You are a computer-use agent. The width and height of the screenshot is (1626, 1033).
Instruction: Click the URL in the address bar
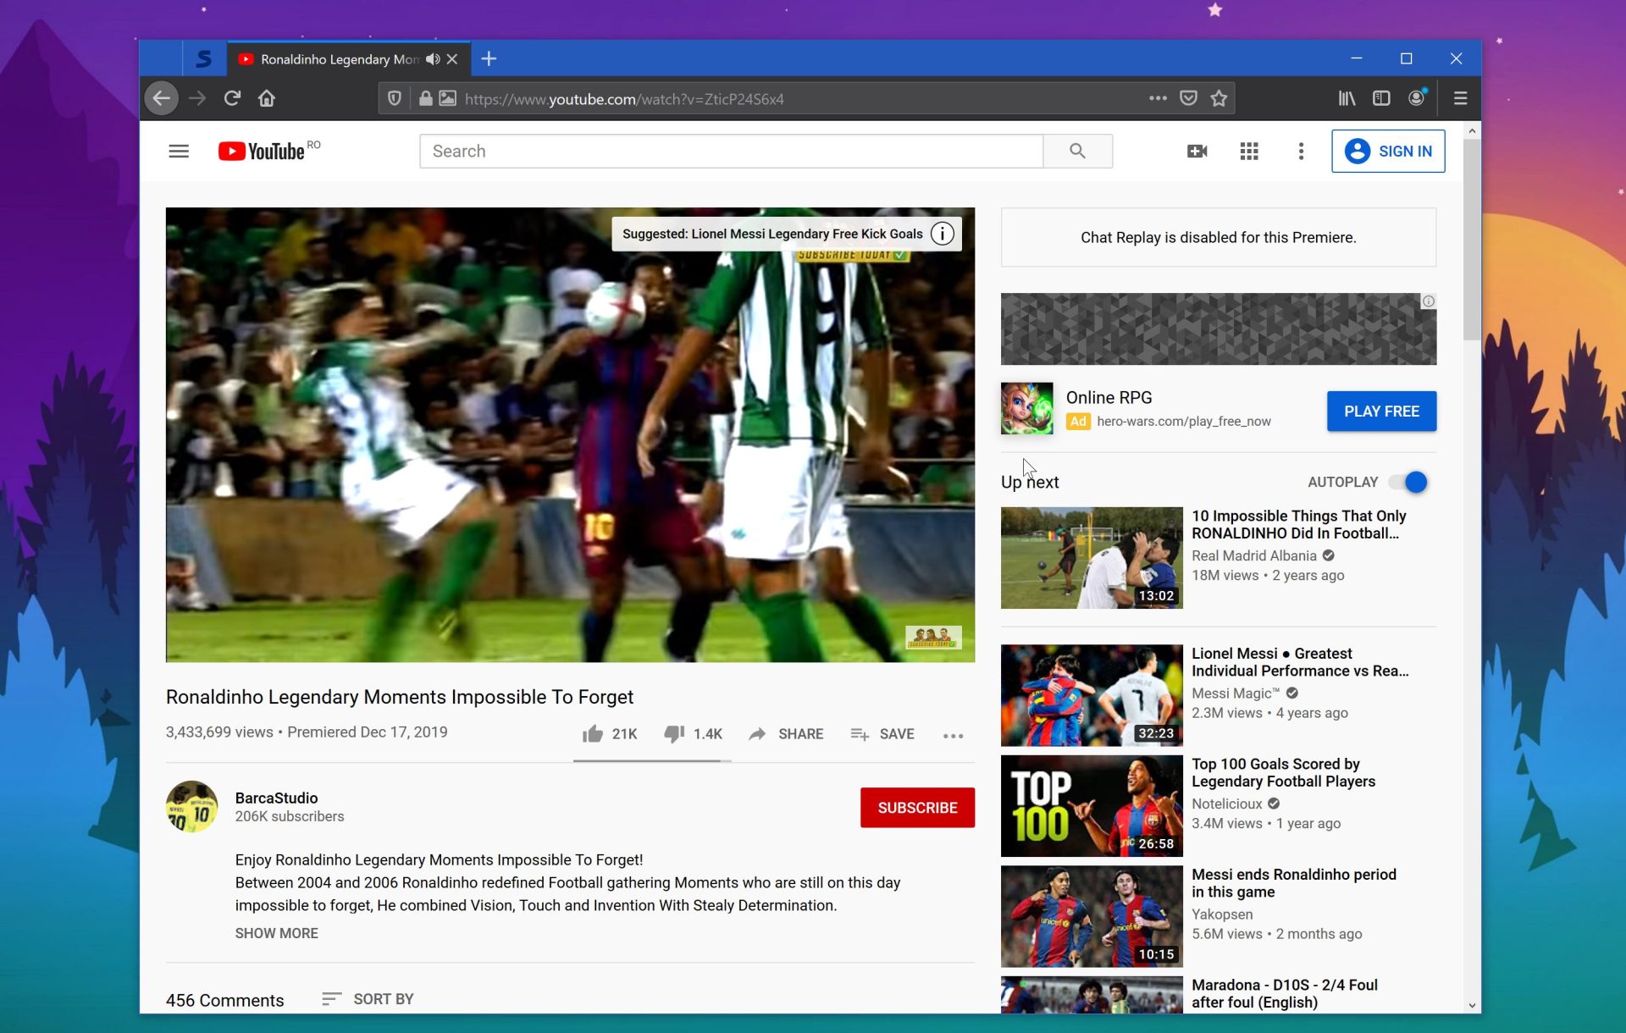click(x=624, y=99)
